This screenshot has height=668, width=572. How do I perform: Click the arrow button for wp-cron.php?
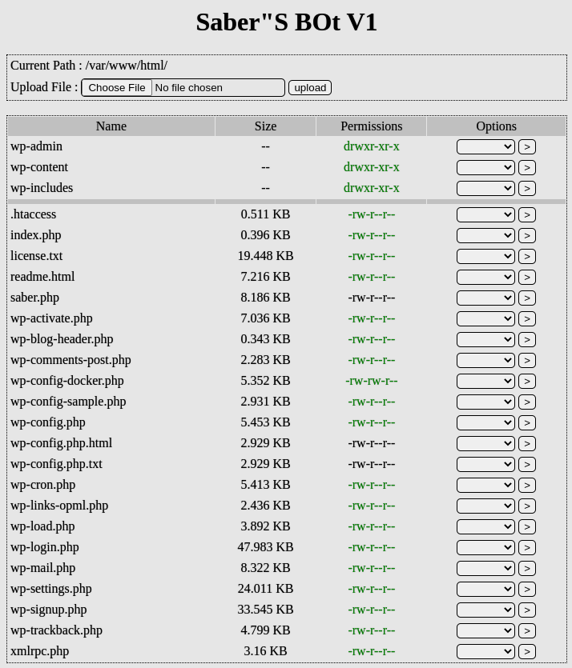coord(526,485)
